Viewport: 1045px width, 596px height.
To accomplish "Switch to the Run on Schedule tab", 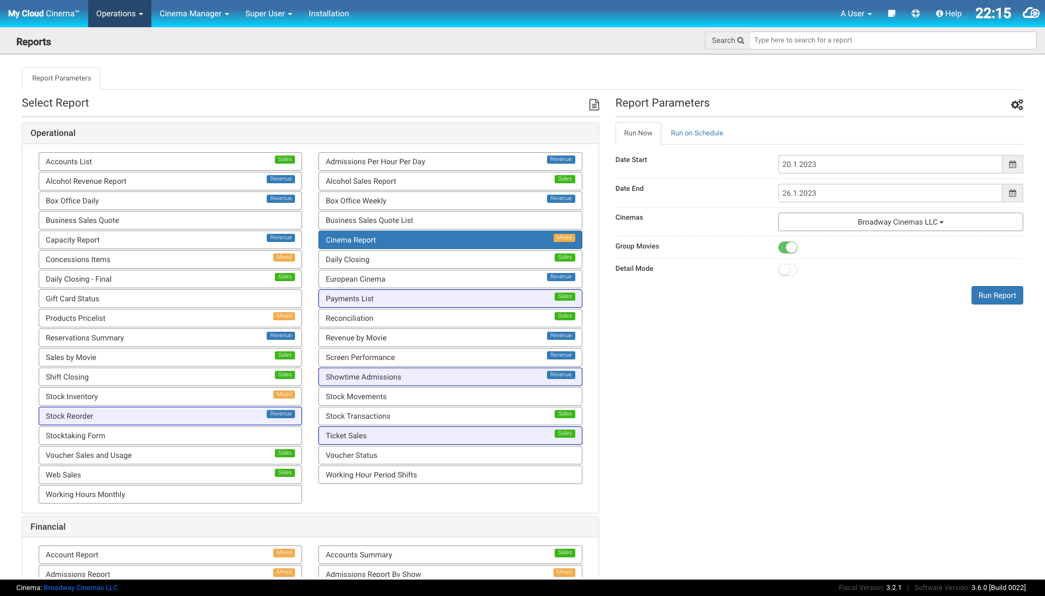I will coord(697,133).
